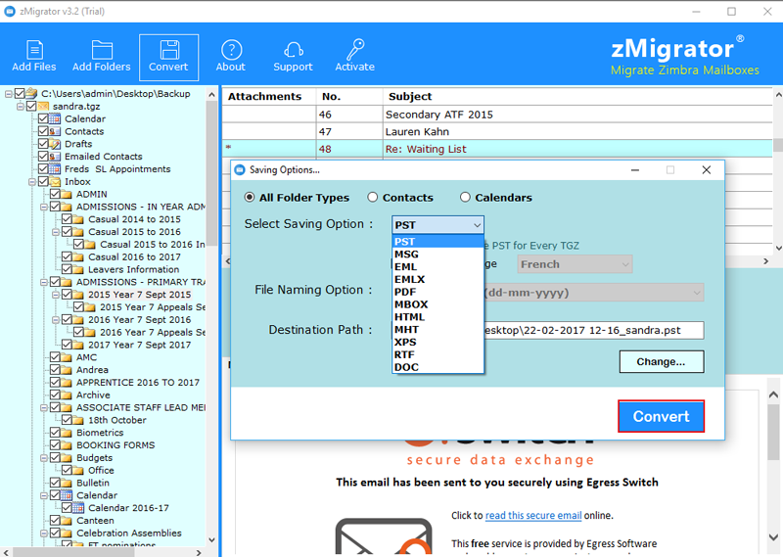Screen dimensions: 783x557
Task: Open the French language dropdown
Action: 575,264
